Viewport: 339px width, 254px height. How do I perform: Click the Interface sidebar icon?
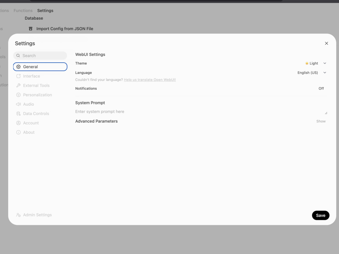(18, 76)
